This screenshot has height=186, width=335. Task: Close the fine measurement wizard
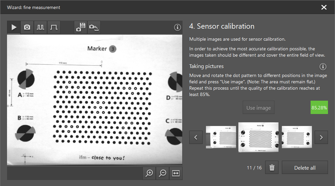(x=324, y=7)
